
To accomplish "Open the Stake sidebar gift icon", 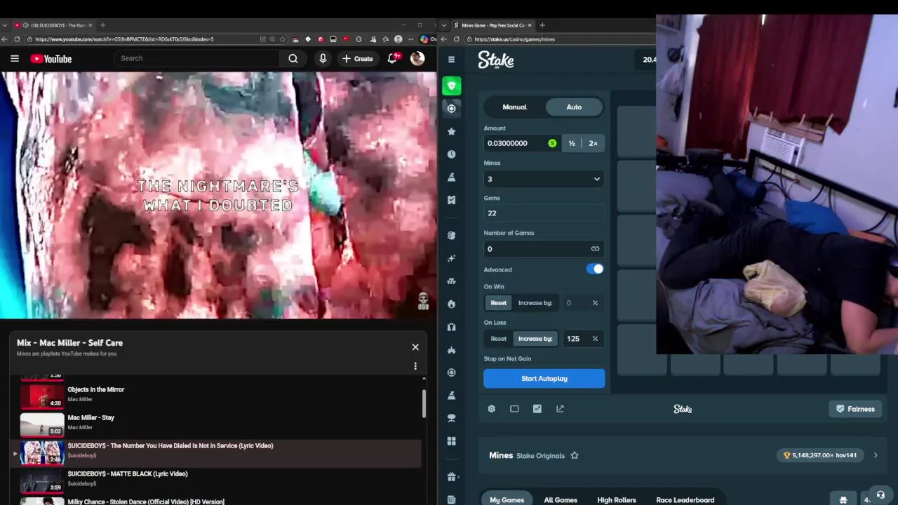I will coord(452,477).
